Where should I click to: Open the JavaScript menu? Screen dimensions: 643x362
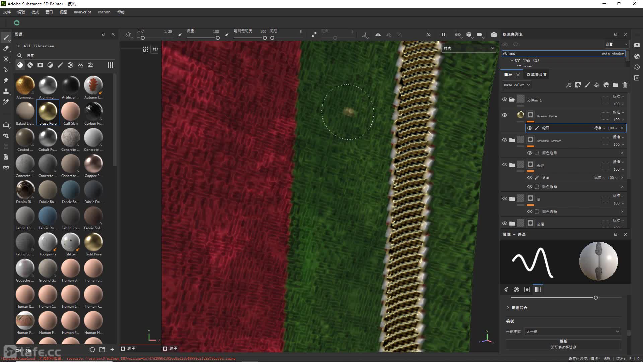(82, 12)
